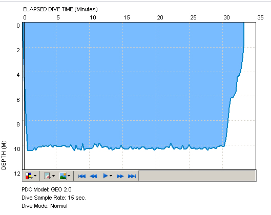This screenshot has width=271, height=215.
Task: Play the dive profile animation
Action: tap(105, 176)
